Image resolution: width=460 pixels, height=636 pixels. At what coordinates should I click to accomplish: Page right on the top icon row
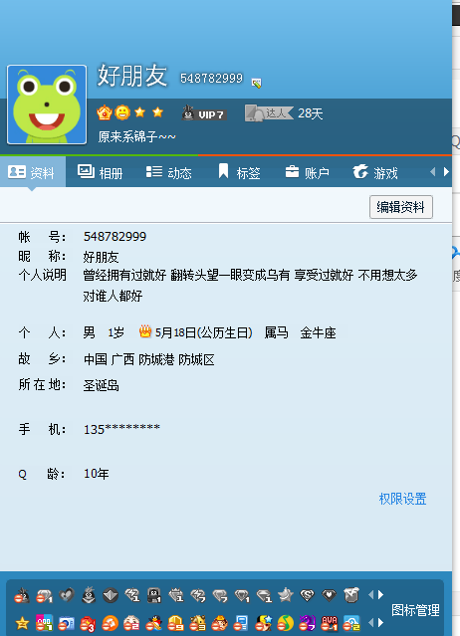point(380,594)
